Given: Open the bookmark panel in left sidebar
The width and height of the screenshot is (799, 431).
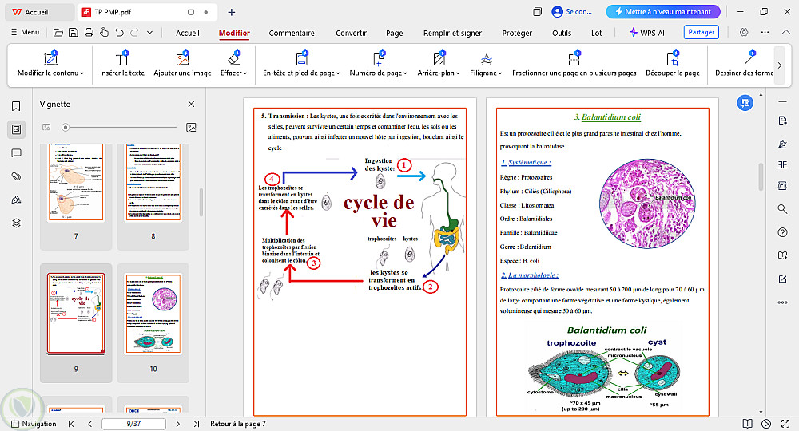Looking at the screenshot, I should tap(16, 106).
